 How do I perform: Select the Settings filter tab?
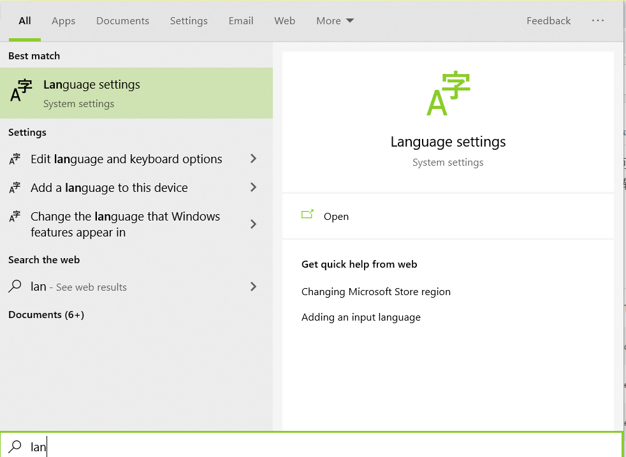tap(189, 20)
